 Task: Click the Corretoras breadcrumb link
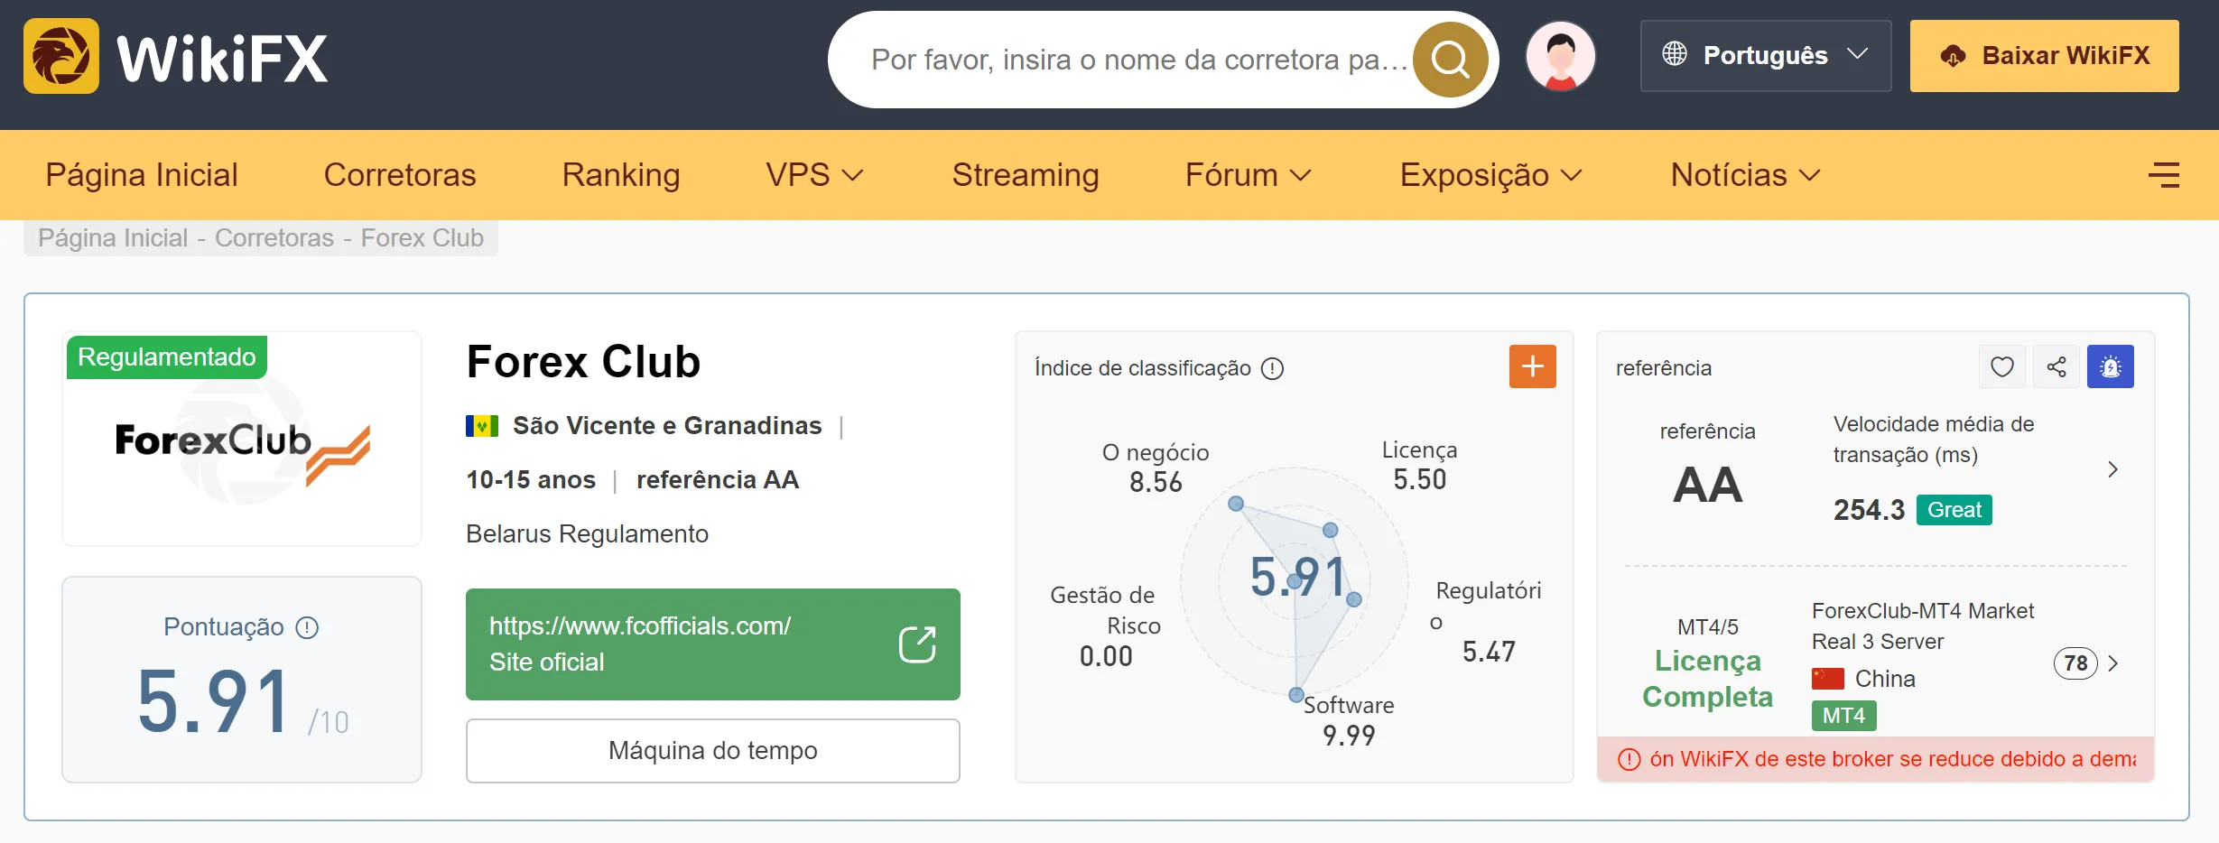[274, 238]
